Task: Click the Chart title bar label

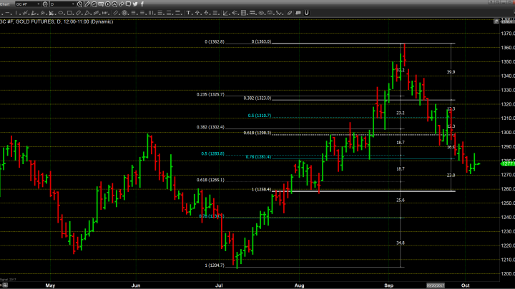Action: pyautogui.click(x=4, y=4)
